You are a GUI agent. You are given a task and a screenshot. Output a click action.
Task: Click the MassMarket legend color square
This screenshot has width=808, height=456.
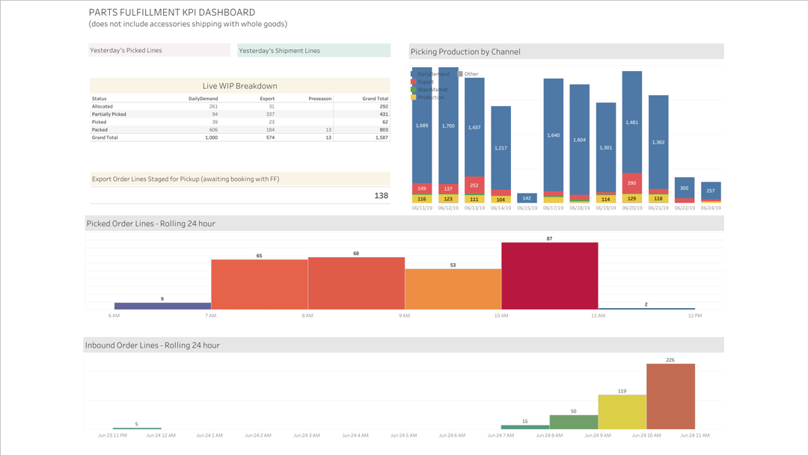tap(413, 90)
